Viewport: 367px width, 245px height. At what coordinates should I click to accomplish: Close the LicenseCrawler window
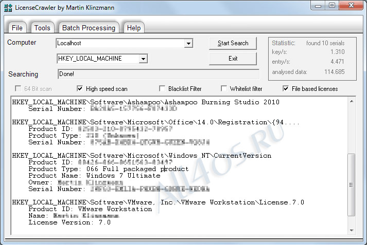coord(351,6)
